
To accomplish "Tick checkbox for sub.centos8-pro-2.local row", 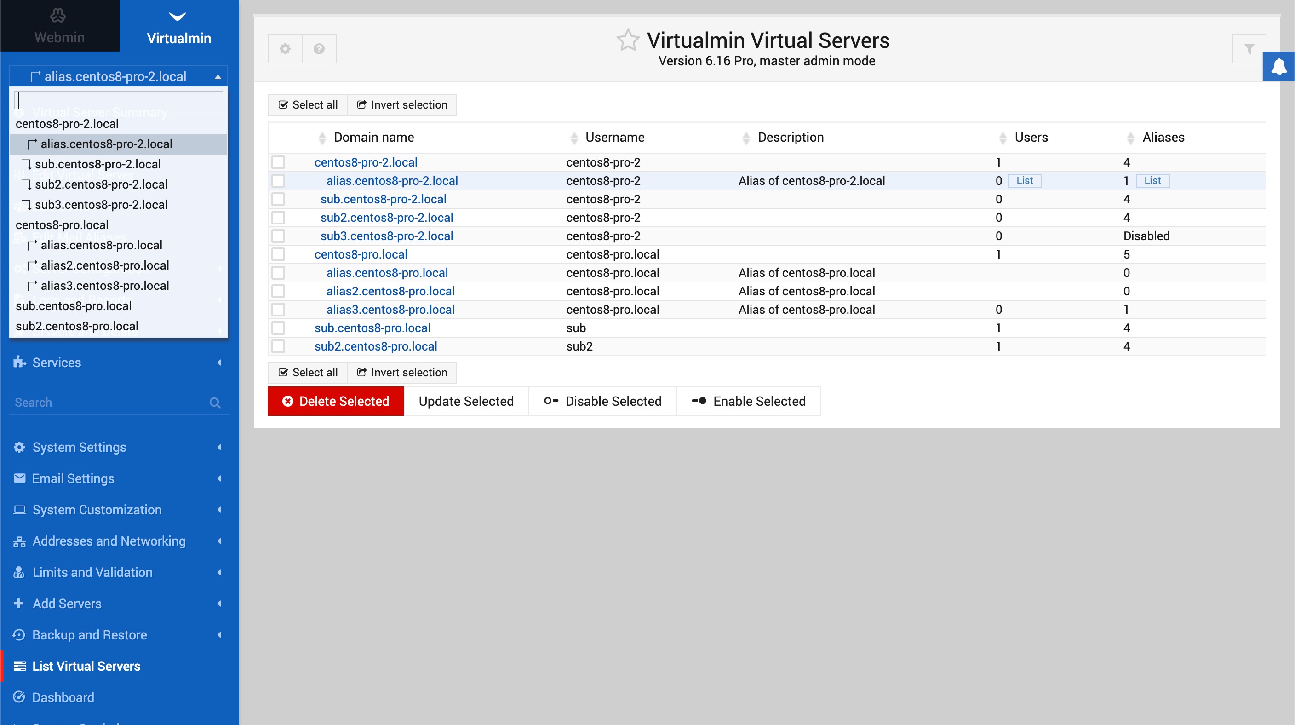I will [x=279, y=199].
